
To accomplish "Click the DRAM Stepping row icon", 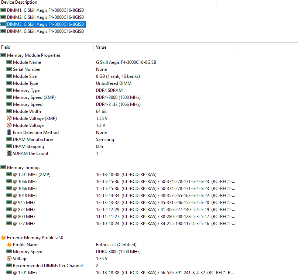I will pyautogui.click(x=9, y=147).
